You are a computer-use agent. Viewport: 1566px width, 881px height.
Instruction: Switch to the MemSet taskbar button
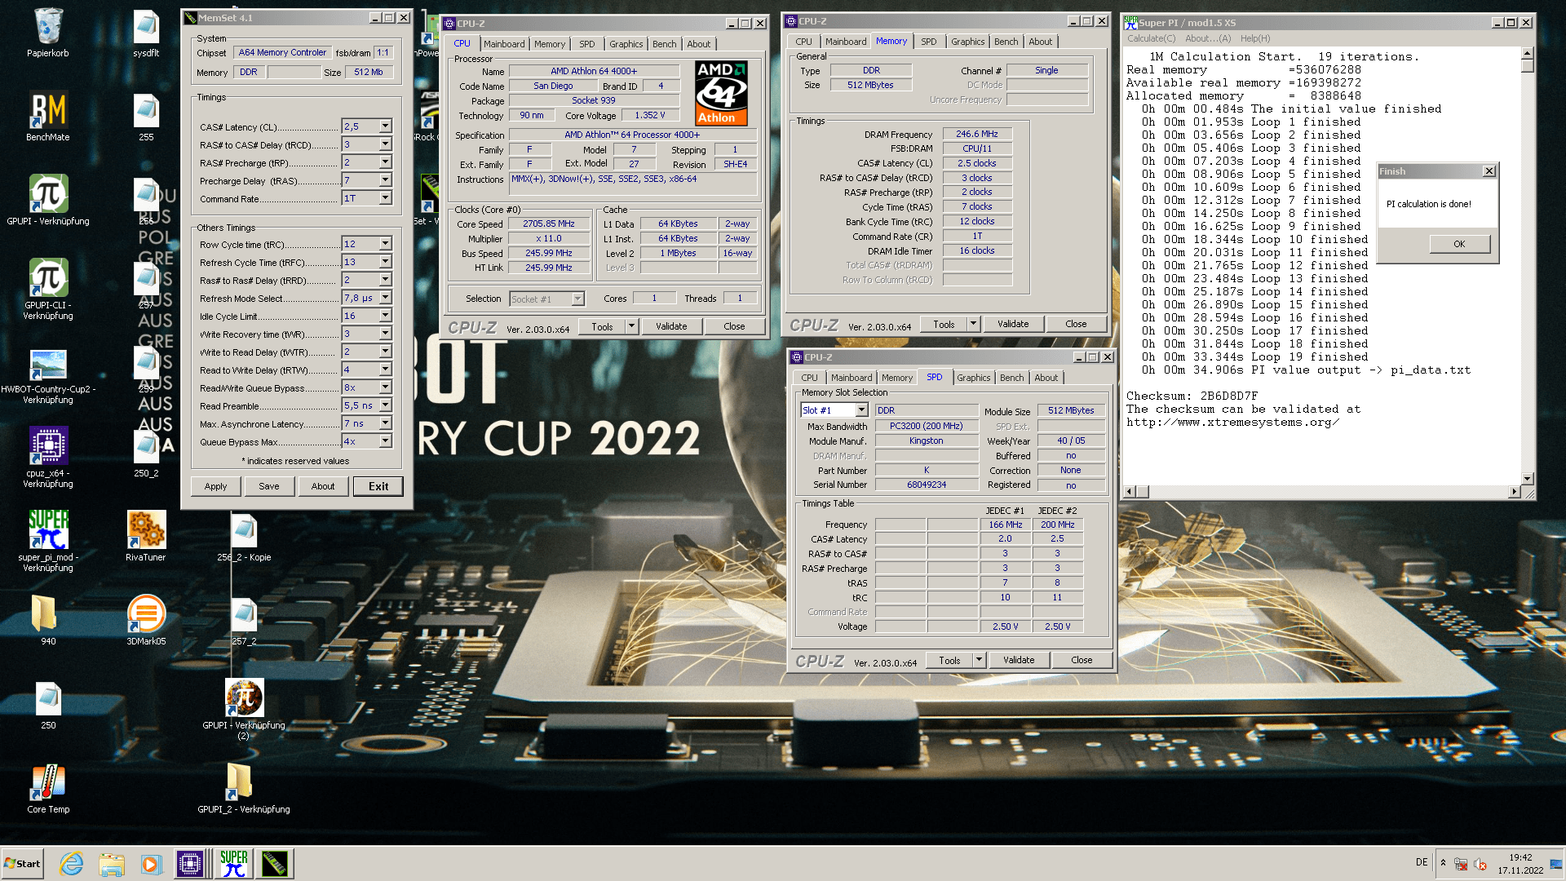click(x=275, y=864)
